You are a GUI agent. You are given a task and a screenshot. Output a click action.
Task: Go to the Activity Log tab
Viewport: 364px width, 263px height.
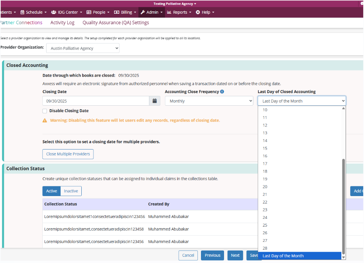pyautogui.click(x=62, y=23)
